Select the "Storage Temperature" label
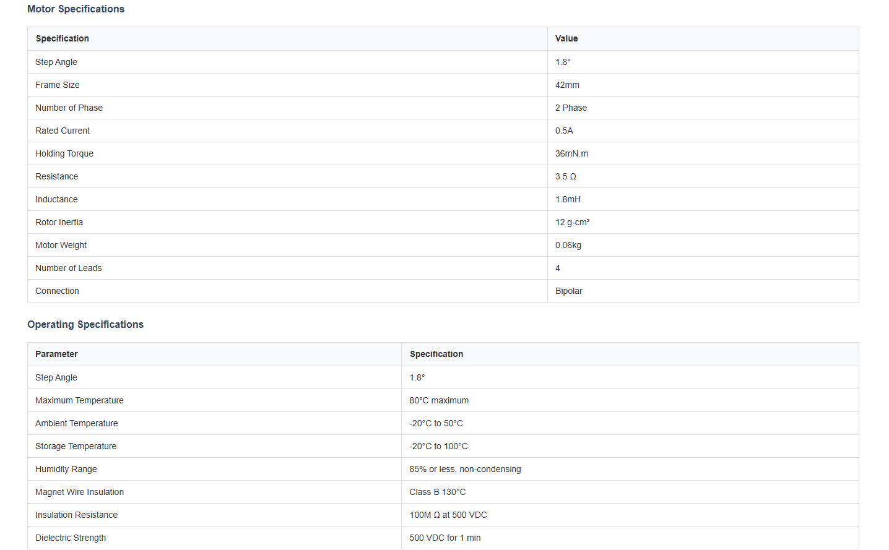This screenshot has width=889, height=550. (76, 446)
